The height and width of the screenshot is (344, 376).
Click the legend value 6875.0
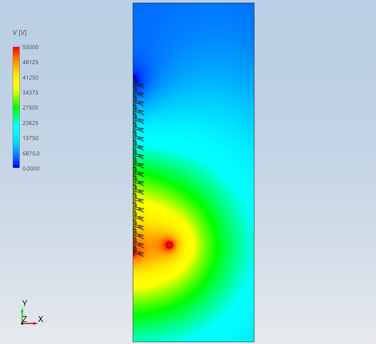[31, 153]
